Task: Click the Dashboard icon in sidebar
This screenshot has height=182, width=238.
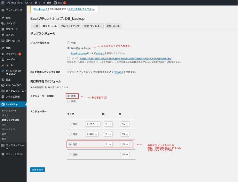Action: [x=3, y=10]
